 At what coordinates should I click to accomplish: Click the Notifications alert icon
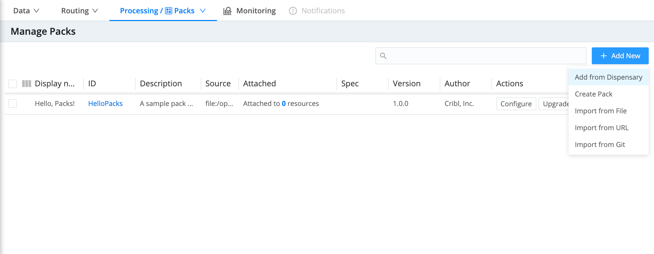[x=293, y=11]
